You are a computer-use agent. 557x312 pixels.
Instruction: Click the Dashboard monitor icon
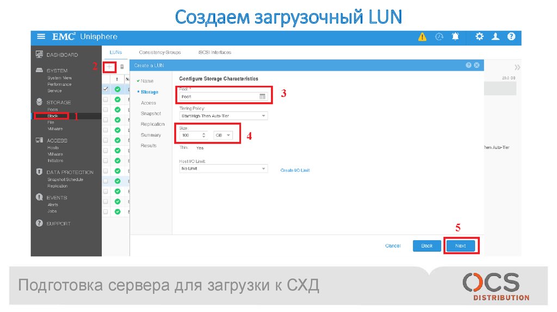click(39, 54)
